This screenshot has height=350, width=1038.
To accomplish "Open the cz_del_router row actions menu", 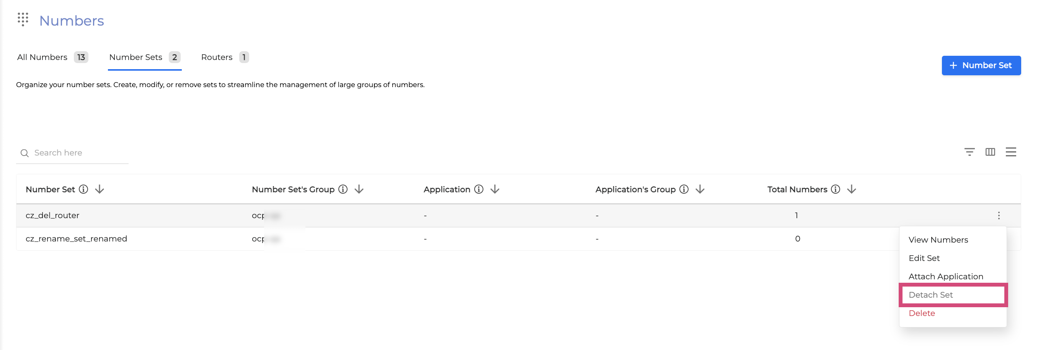I will (999, 216).
